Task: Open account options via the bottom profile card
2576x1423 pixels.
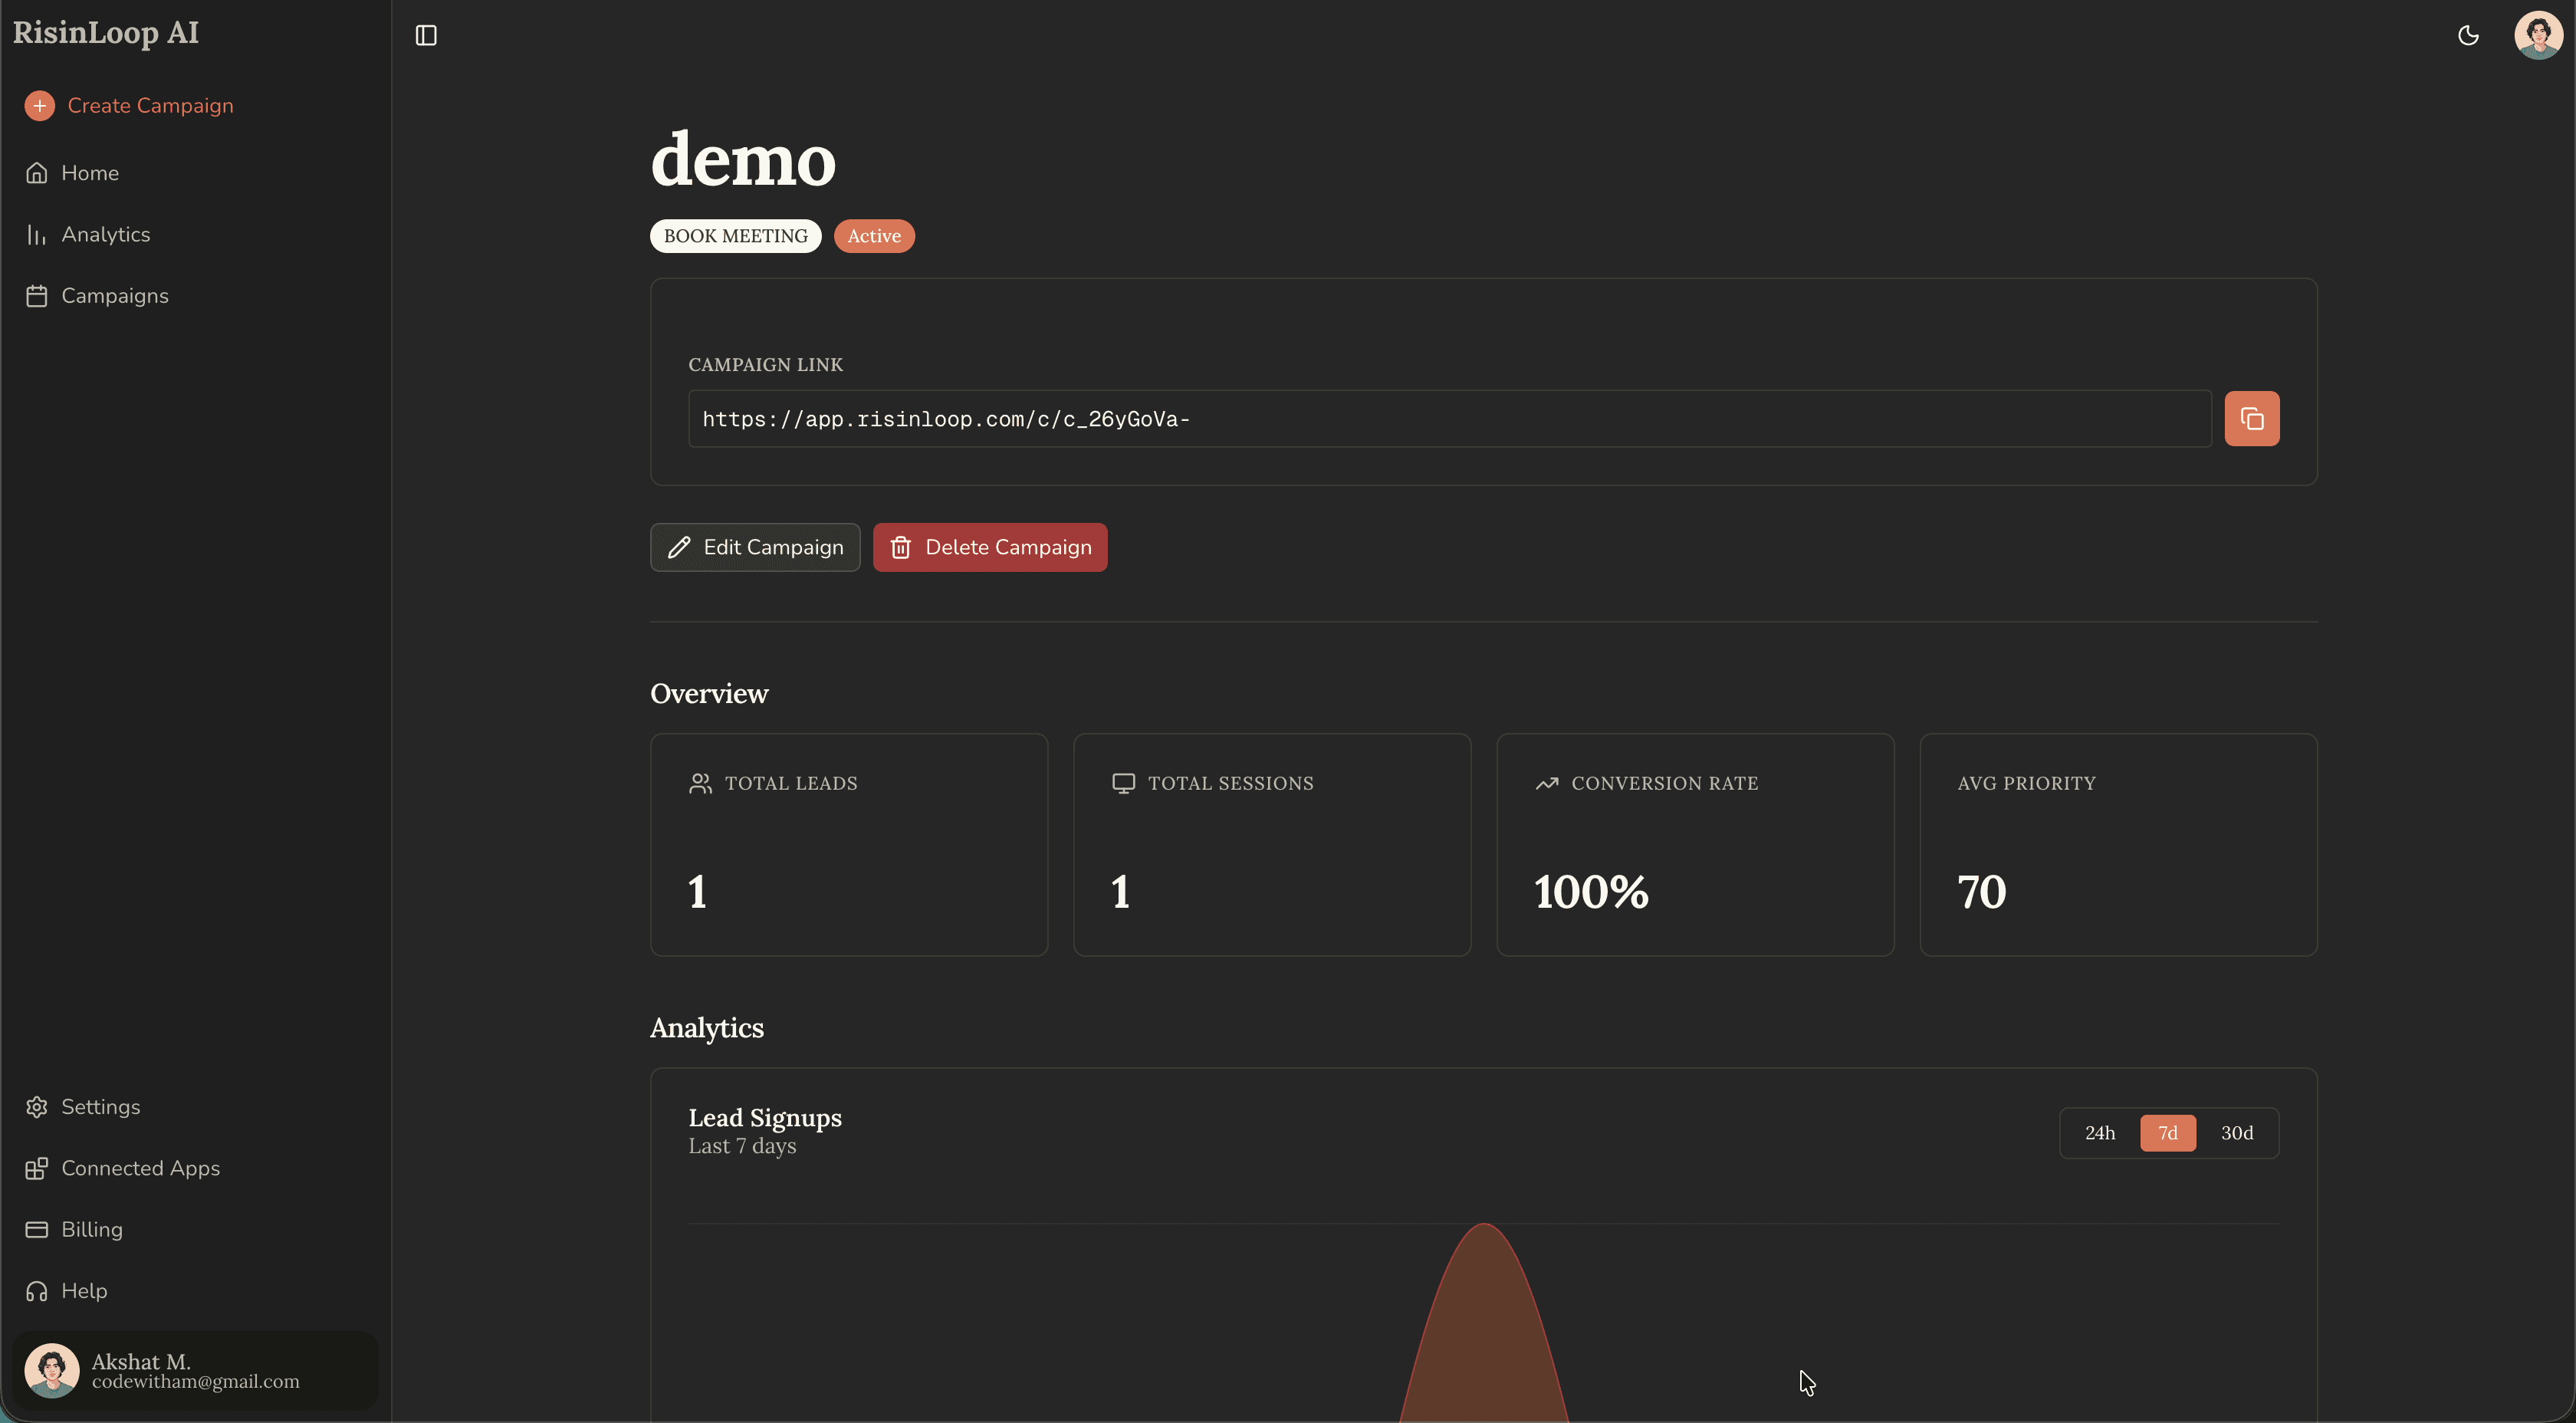Action: tap(194, 1369)
